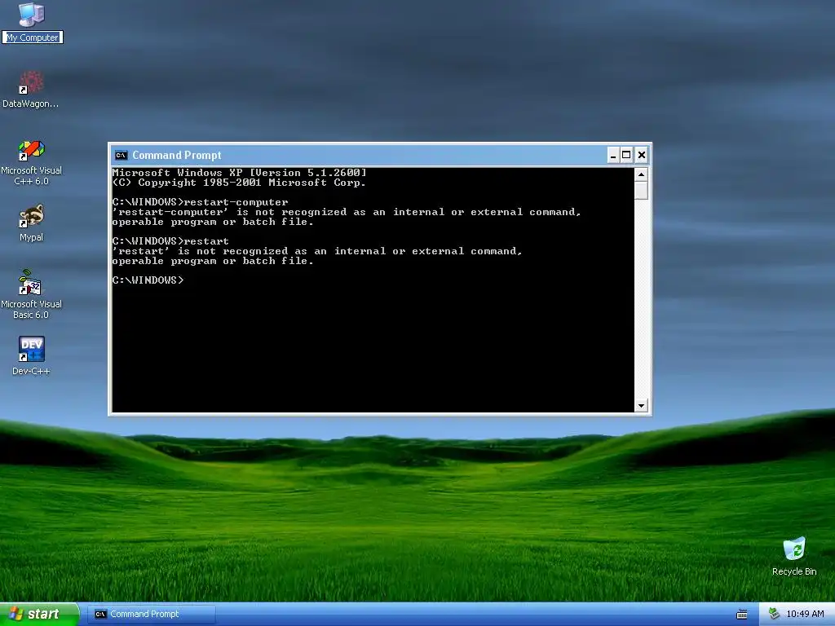
Task: Select Microsoft Visual Basic 6.0 shortcut
Action: (32, 294)
